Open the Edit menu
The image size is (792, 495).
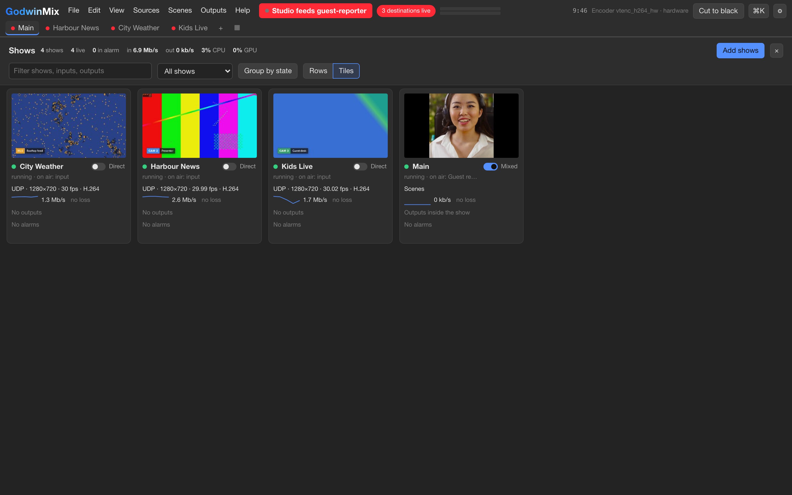94,10
